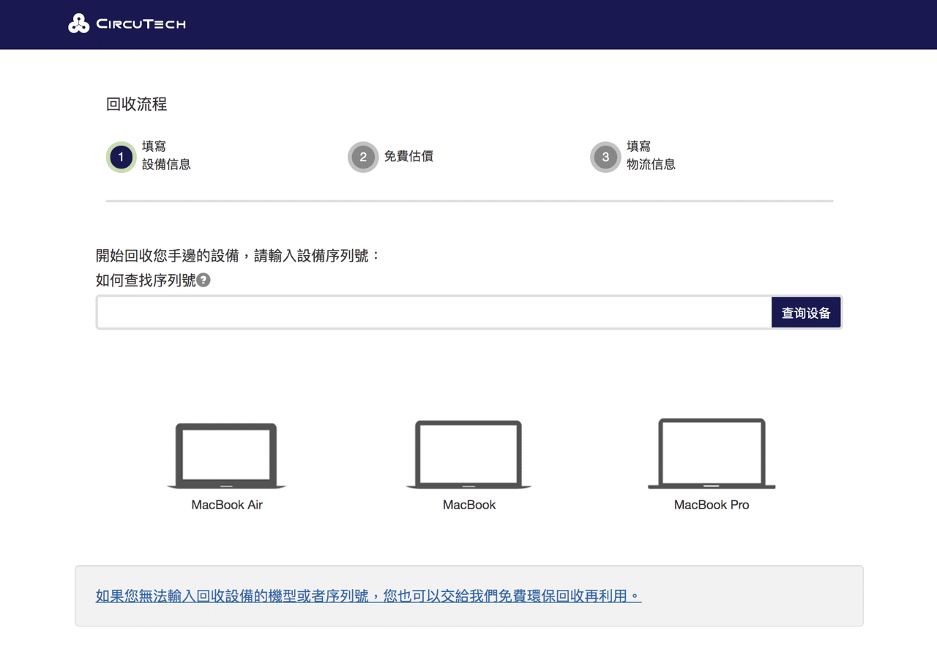
Task: Click the 填寫設備信息 step label
Action: coord(166,155)
